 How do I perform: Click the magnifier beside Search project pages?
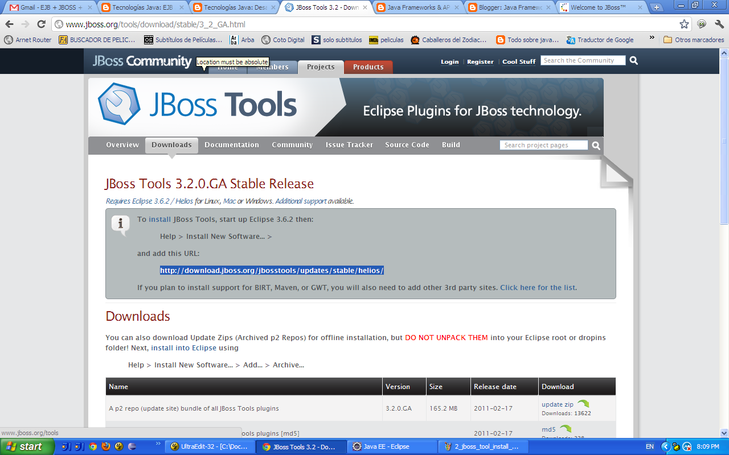coord(596,146)
